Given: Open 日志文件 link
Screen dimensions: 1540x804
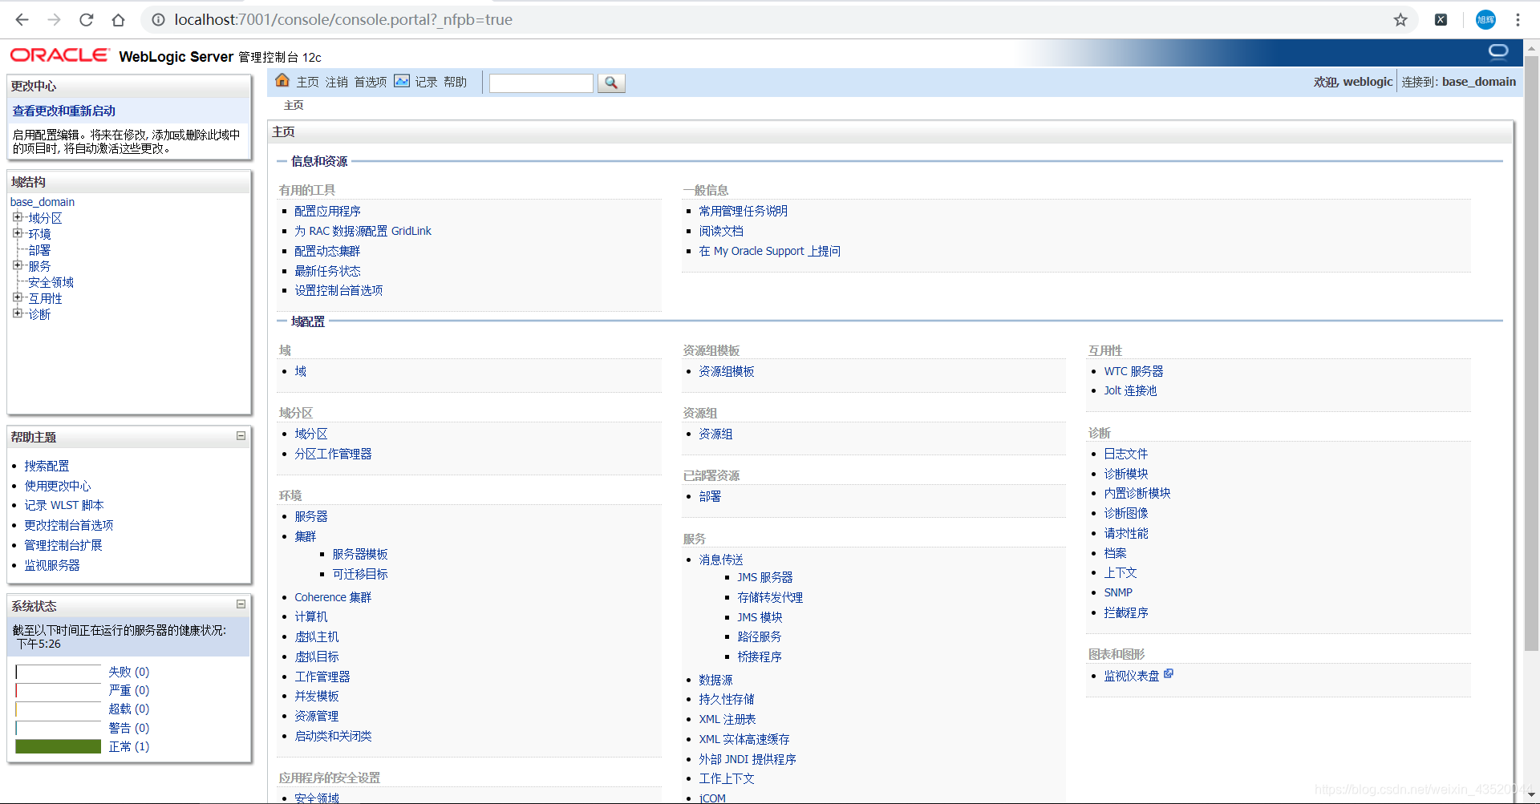Looking at the screenshot, I should pos(1126,454).
